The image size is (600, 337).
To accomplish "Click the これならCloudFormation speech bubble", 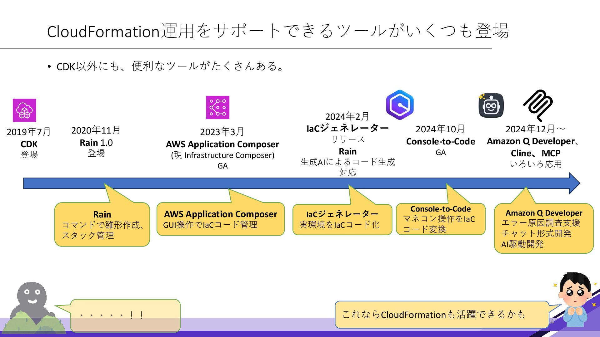I will [x=441, y=315].
